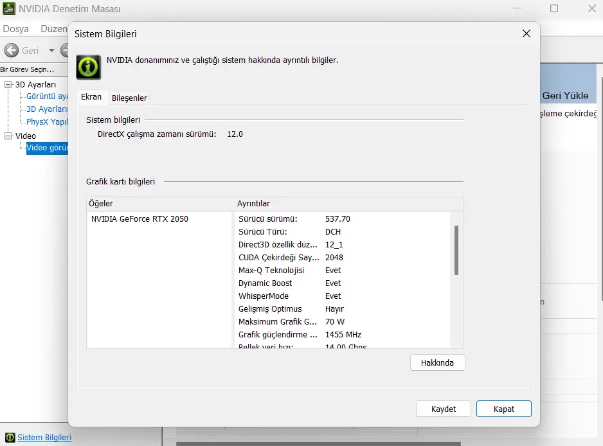Viewport: 603px width, 446px height.
Task: Click the Geri Yükle link in the main window
Action: [565, 96]
